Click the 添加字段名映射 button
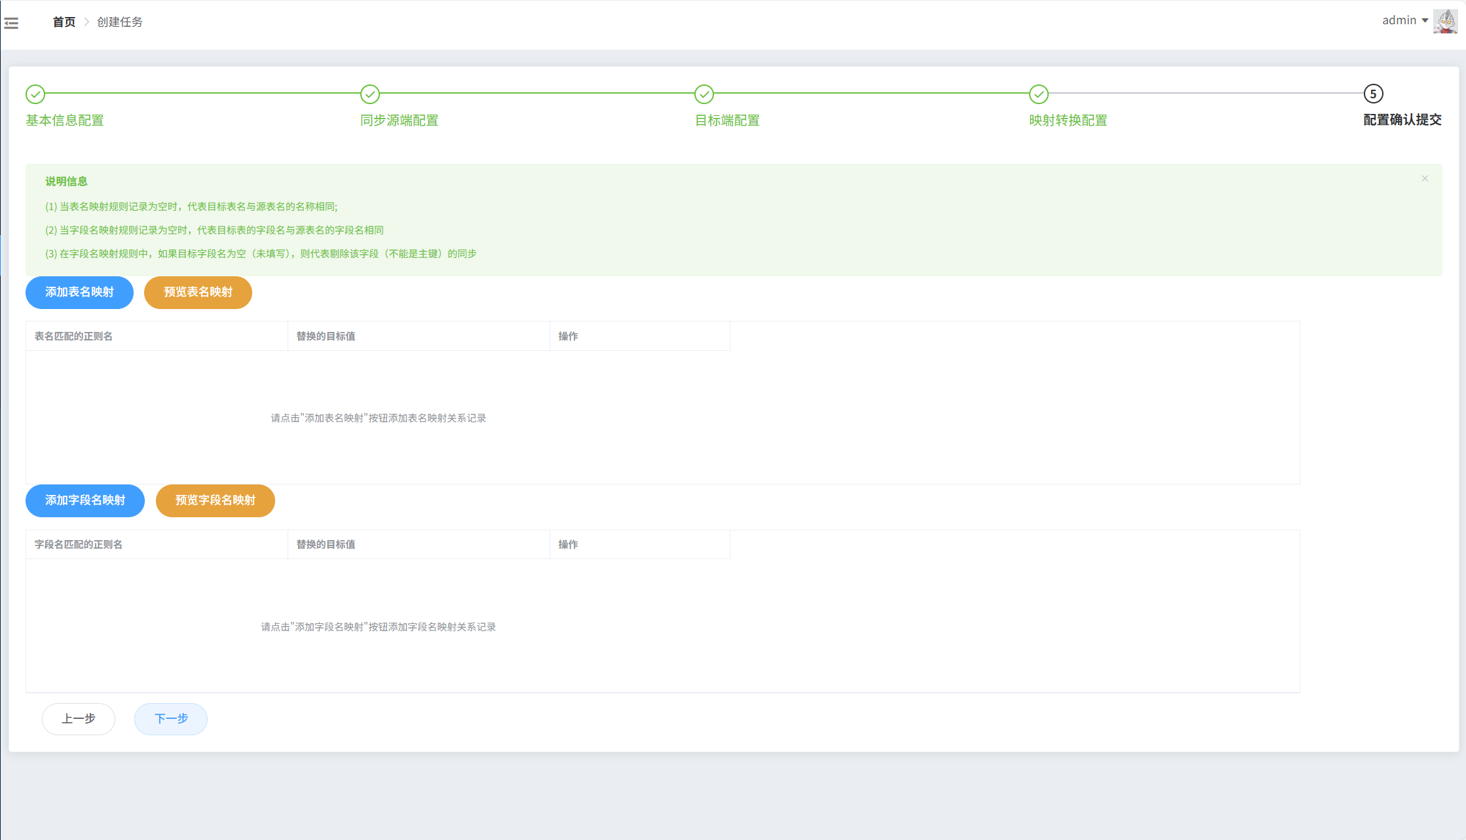 (x=85, y=500)
